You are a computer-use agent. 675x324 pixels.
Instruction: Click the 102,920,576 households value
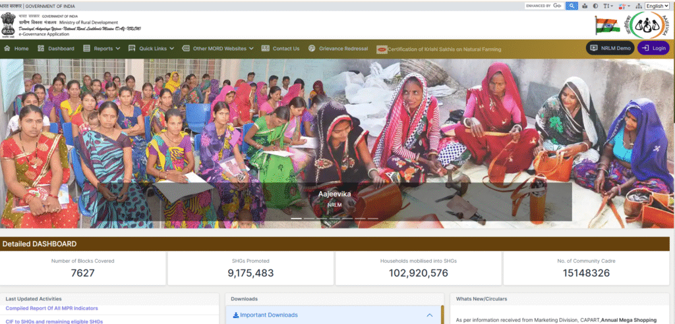pyautogui.click(x=419, y=273)
